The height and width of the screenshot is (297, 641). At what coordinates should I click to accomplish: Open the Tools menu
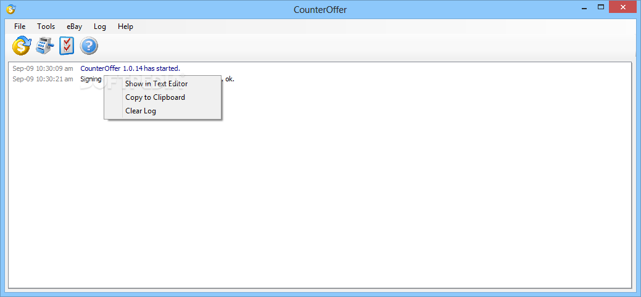click(x=46, y=26)
